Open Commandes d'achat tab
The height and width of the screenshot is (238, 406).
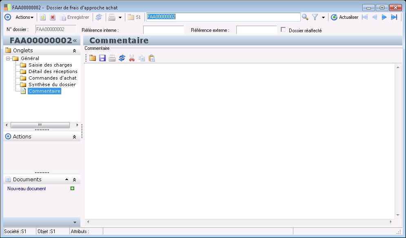coord(53,78)
